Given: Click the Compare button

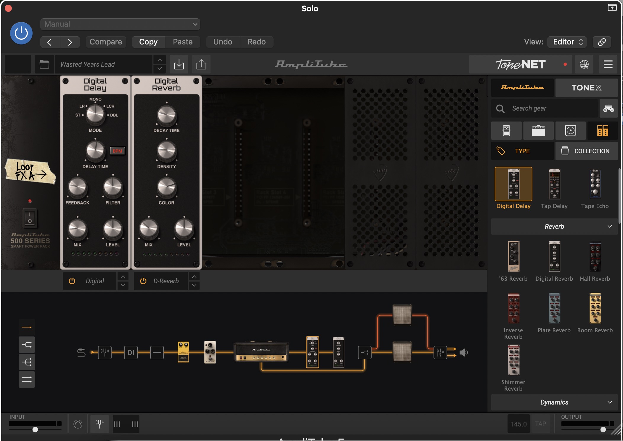Looking at the screenshot, I should (106, 42).
